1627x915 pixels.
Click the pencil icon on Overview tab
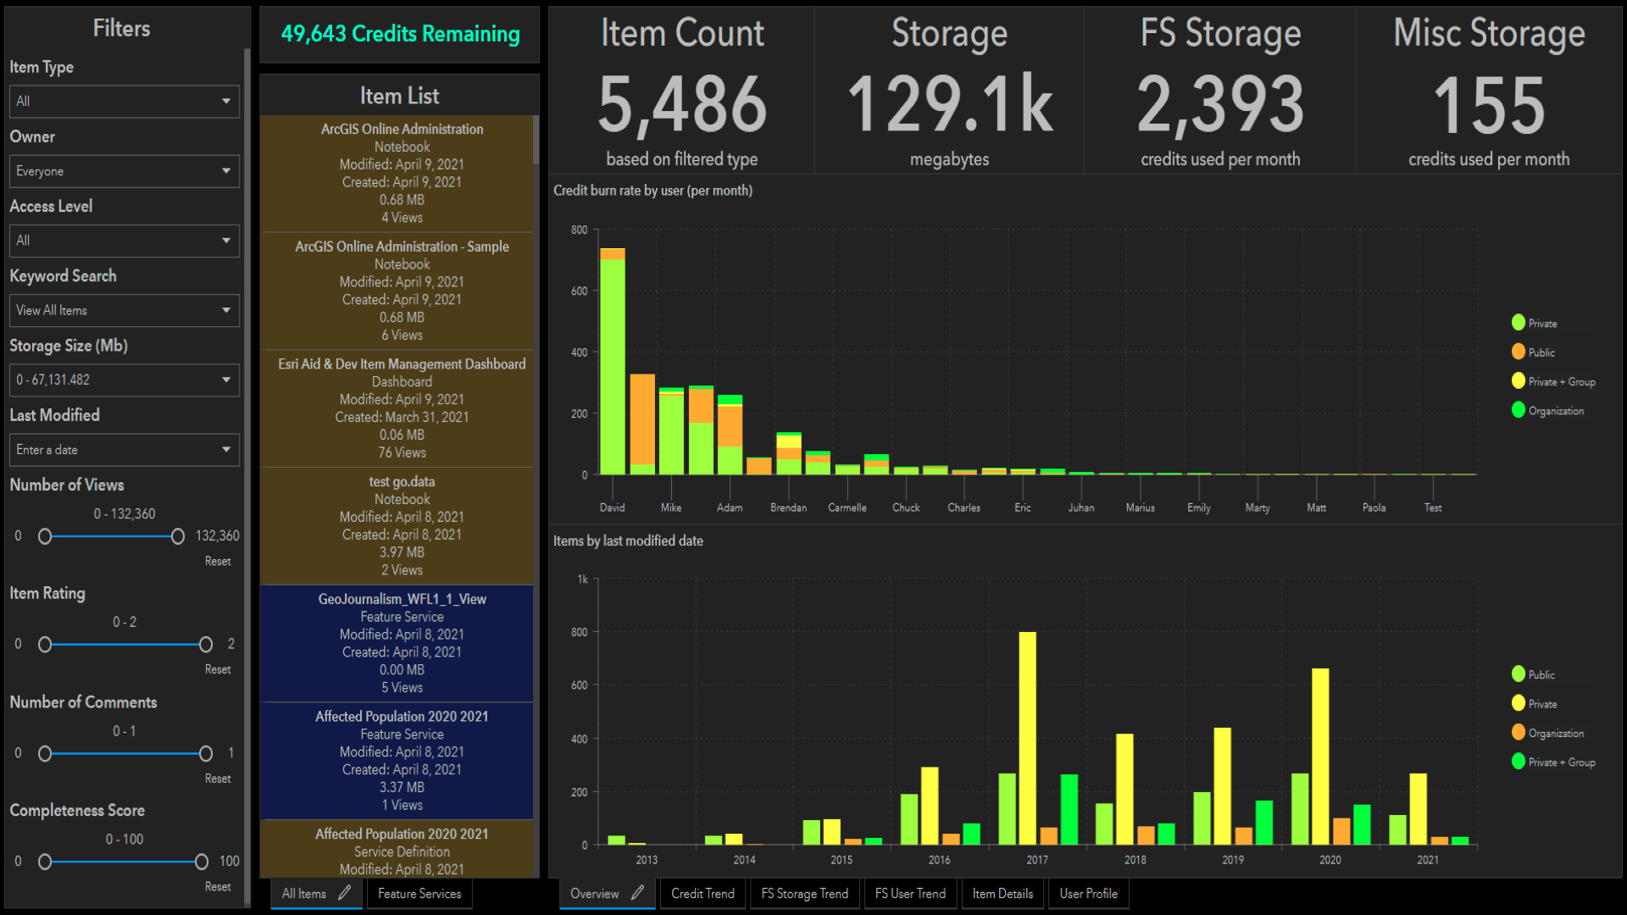point(637,893)
